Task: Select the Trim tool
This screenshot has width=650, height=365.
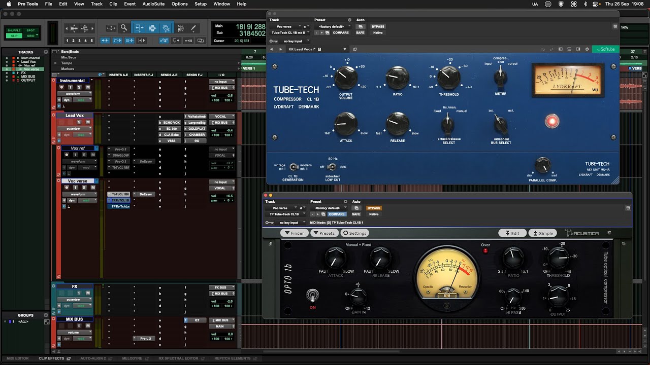Action: click(139, 28)
